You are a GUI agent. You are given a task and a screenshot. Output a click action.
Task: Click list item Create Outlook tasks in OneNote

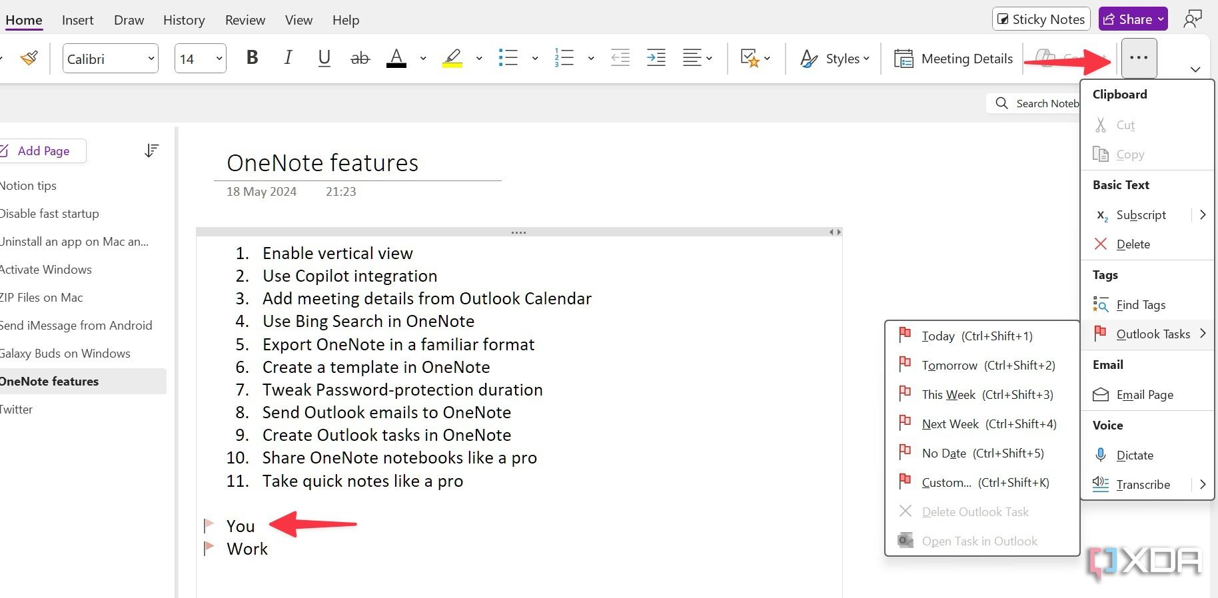[x=386, y=435]
